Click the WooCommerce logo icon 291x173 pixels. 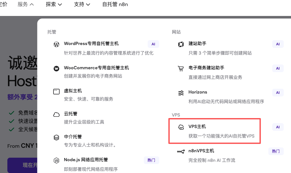coord(56,69)
